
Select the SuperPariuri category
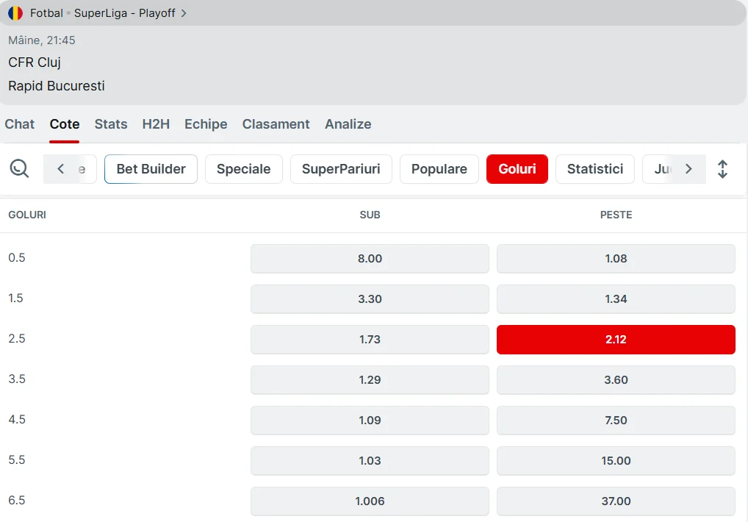(341, 169)
